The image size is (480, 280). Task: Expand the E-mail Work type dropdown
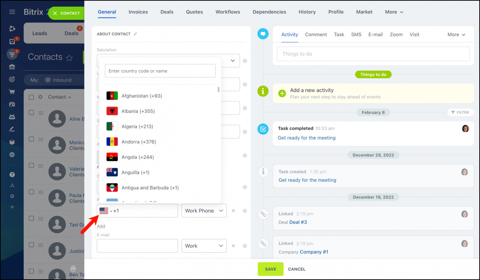coord(204,246)
